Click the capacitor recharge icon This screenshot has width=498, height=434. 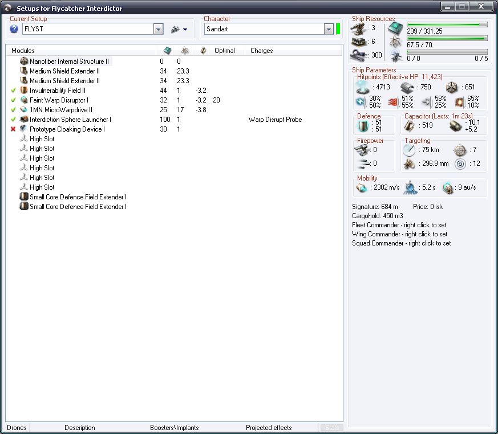click(x=455, y=126)
